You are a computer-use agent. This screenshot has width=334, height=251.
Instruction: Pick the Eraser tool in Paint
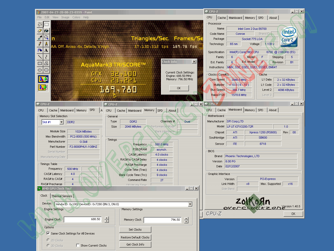(x=40, y=31)
